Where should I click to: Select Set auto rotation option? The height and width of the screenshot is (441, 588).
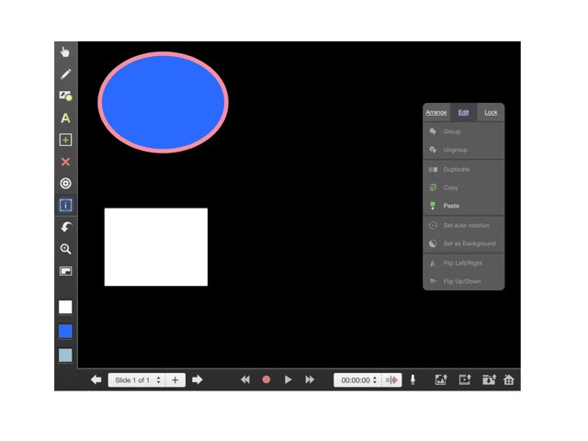[463, 225]
